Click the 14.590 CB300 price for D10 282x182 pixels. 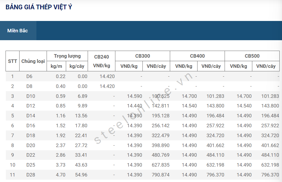point(135,96)
